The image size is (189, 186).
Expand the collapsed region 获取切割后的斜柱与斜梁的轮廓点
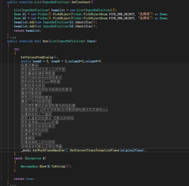point(46,90)
